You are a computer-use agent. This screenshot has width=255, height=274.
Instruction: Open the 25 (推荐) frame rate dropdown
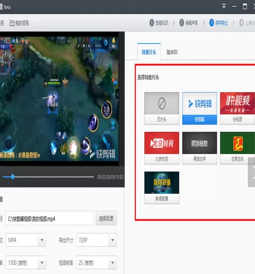coord(96,262)
